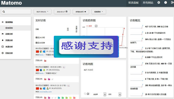Click the Chrome icon in the topmost visit
The width and height of the screenshot is (174, 99).
(x=41, y=52)
